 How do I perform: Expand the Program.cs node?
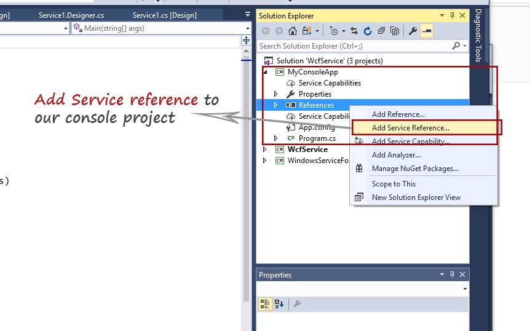coord(275,138)
